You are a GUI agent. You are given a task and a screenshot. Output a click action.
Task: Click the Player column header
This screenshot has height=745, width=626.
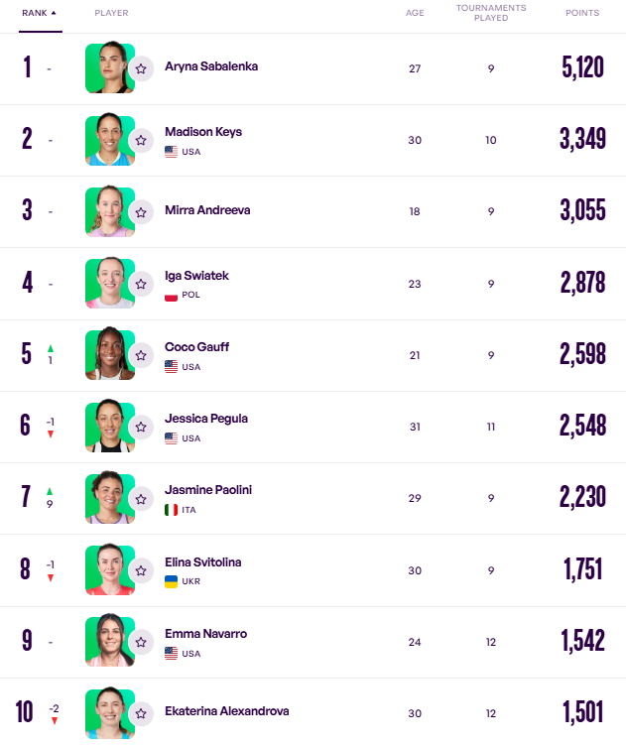click(x=111, y=13)
